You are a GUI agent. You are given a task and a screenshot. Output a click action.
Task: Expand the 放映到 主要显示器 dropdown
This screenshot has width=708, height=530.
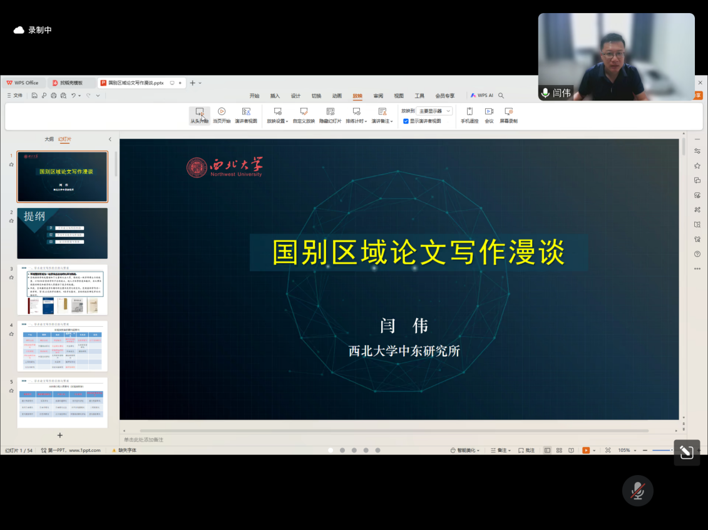(x=435, y=111)
